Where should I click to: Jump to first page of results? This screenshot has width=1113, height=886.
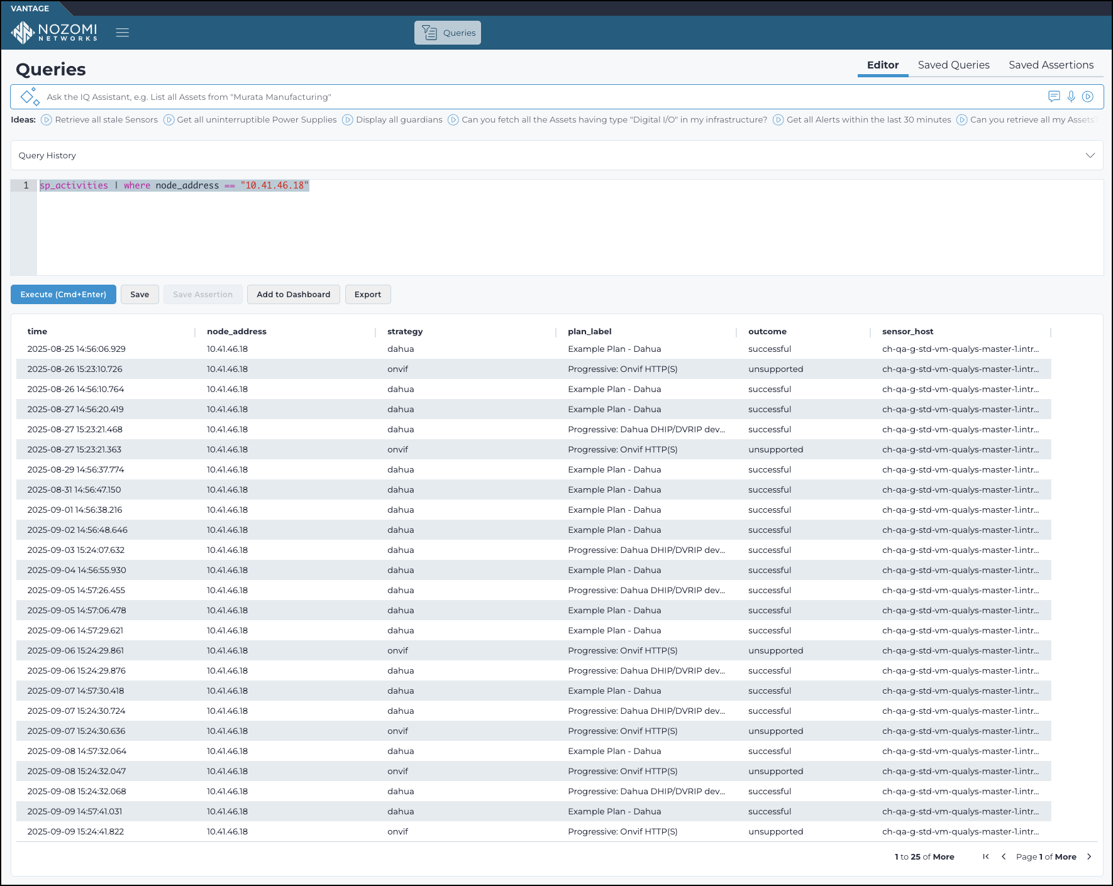pyautogui.click(x=986, y=856)
